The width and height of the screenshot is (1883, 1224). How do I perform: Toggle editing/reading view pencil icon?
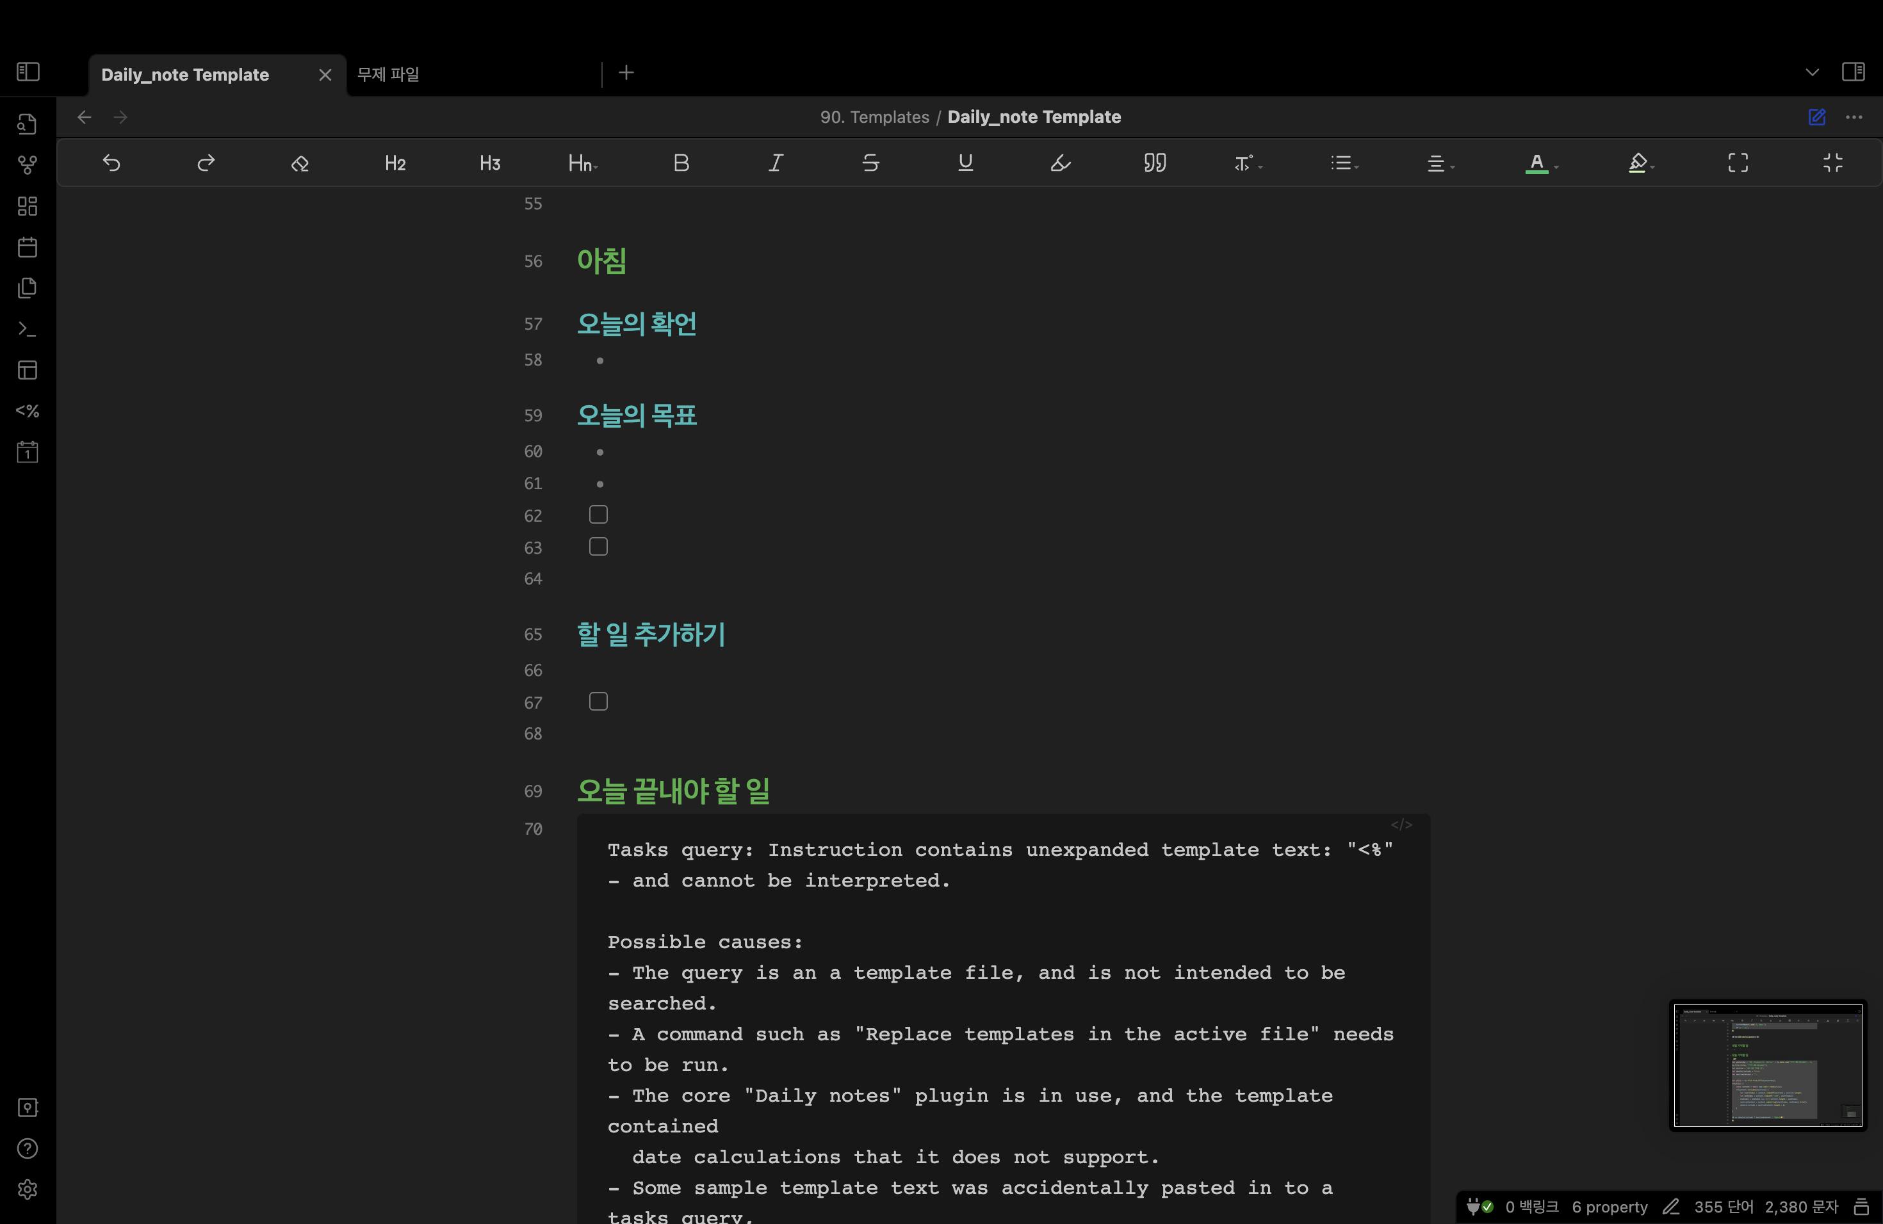click(x=1817, y=117)
